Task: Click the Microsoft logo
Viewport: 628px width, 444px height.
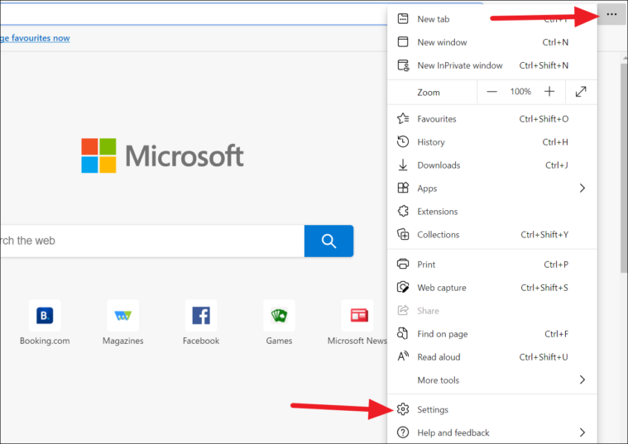Action: click(162, 155)
